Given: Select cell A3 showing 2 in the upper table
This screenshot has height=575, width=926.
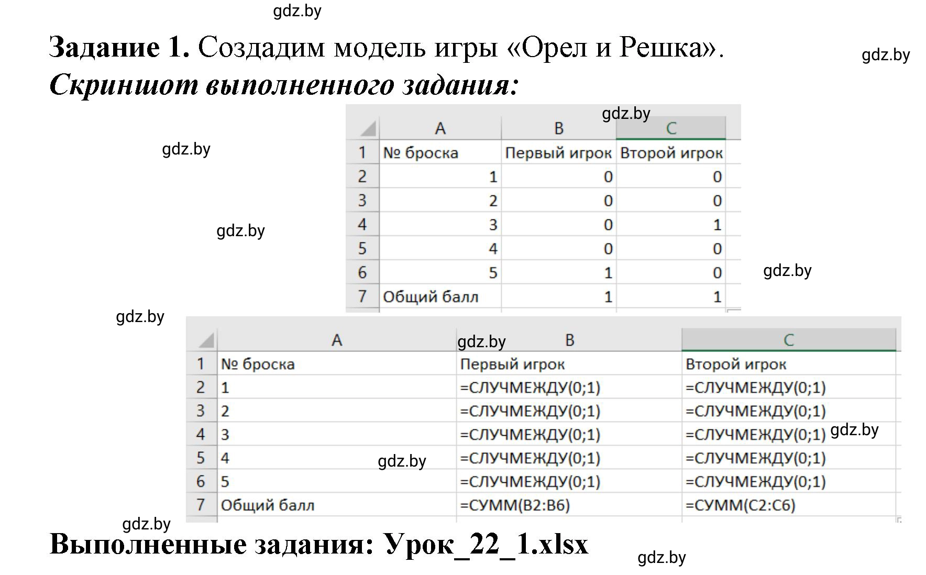Looking at the screenshot, I should (440, 200).
